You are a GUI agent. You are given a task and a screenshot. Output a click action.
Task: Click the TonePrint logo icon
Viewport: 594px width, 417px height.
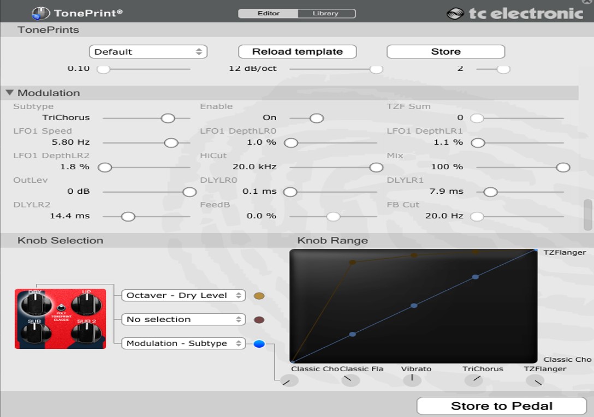coord(40,13)
